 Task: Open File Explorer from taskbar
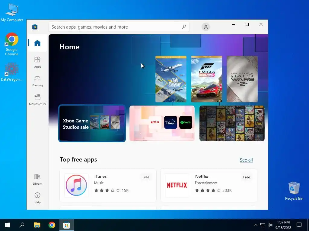pos(37,225)
